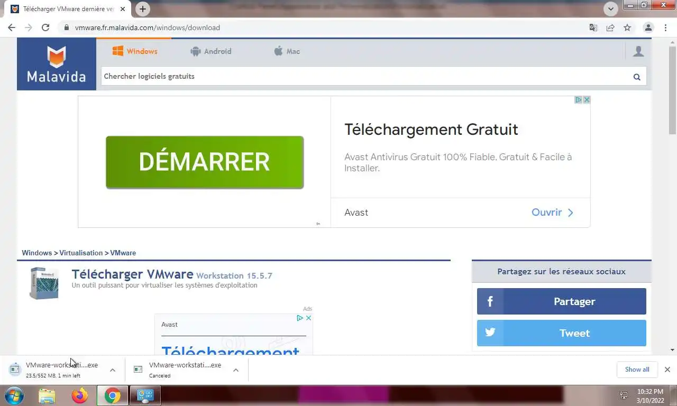Open the VMware breadcrumb link
The image size is (677, 406).
pyautogui.click(x=123, y=253)
